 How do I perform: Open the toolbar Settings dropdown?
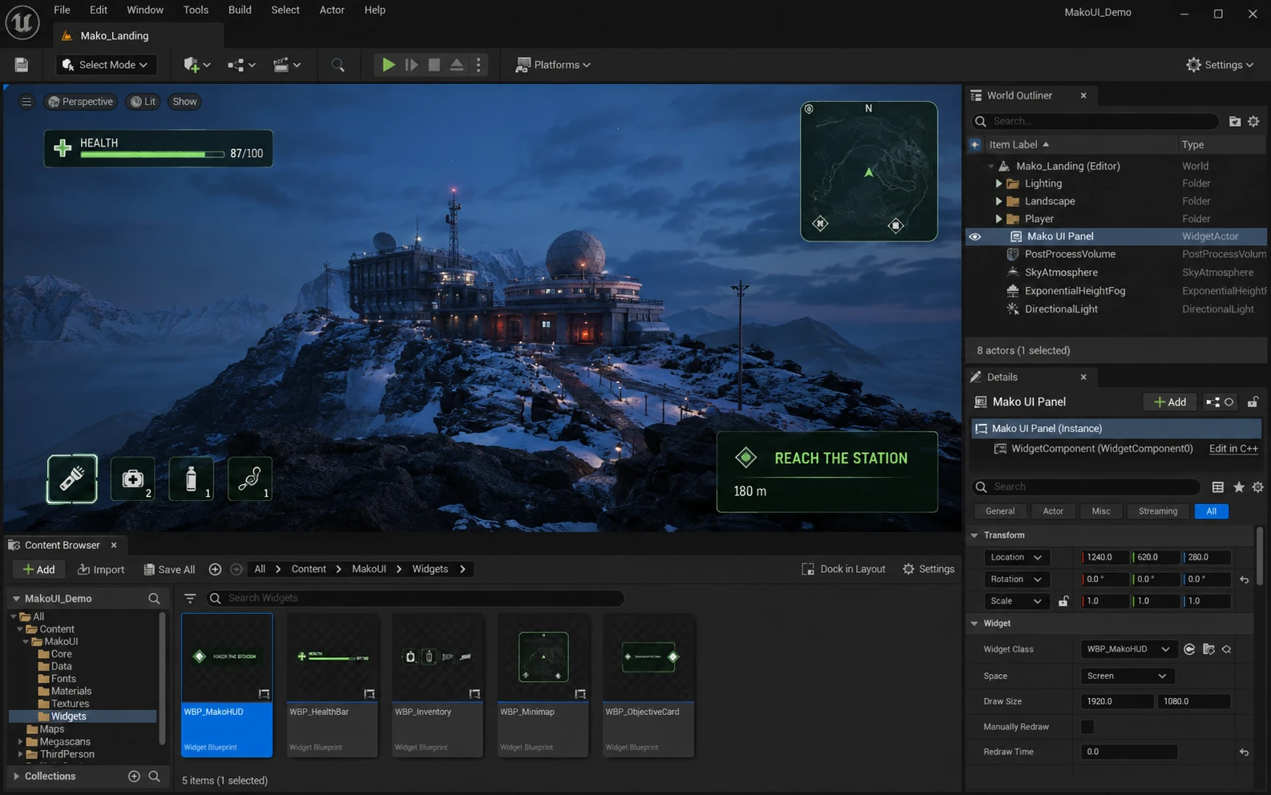pos(1220,65)
